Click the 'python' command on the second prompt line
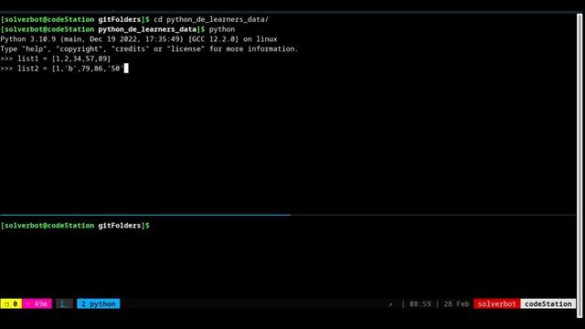 coord(222,29)
